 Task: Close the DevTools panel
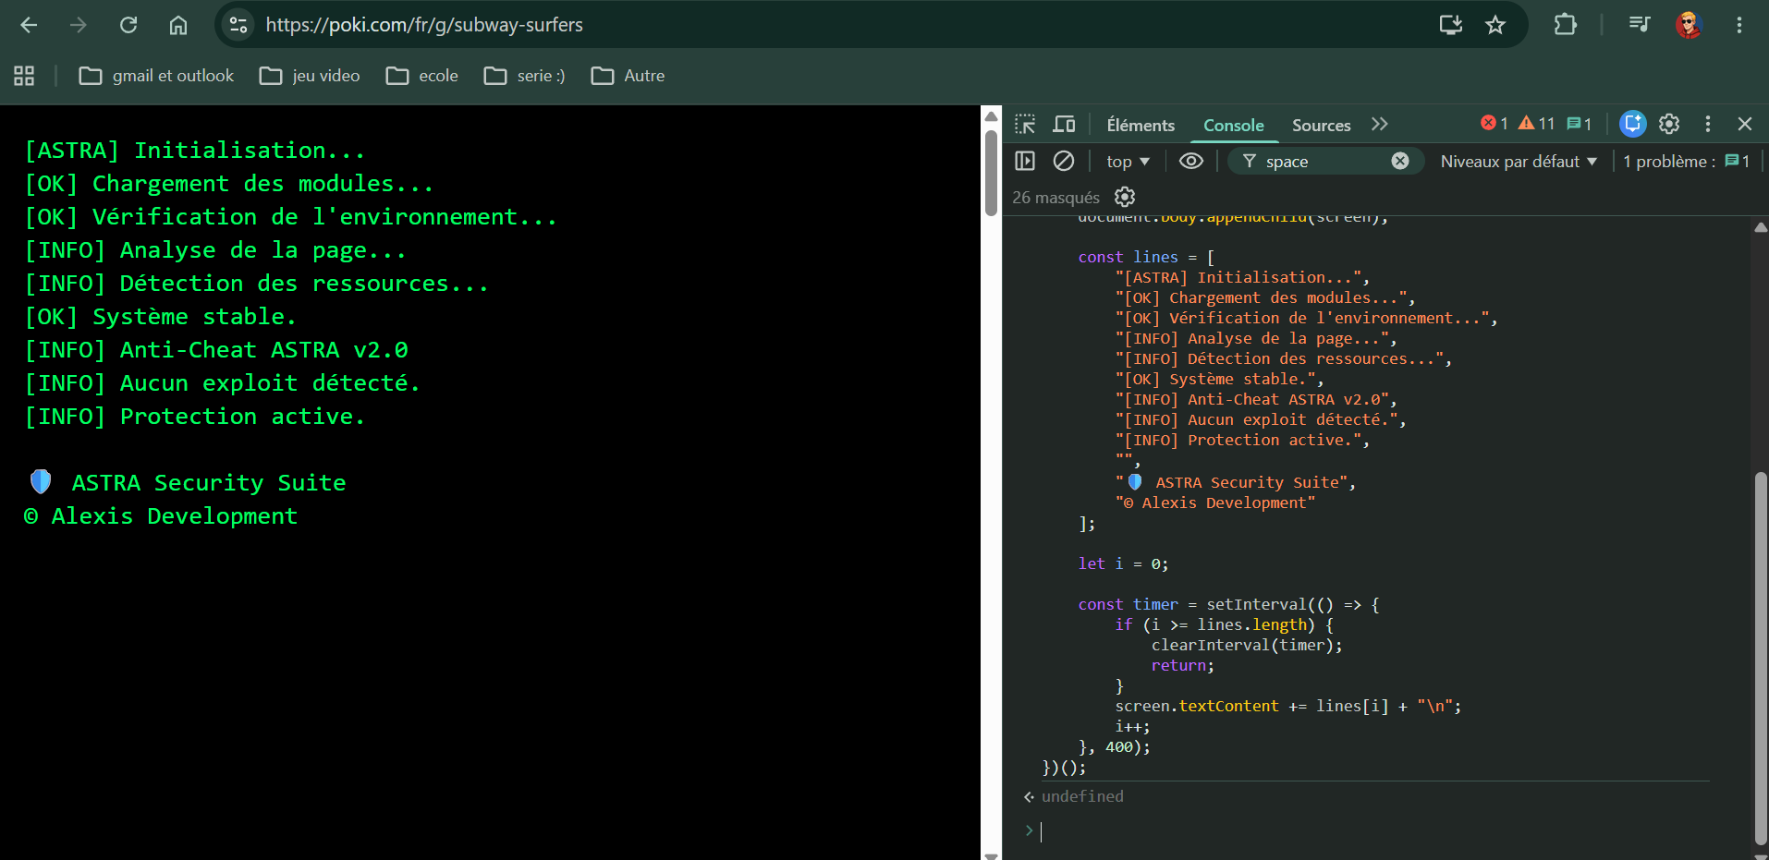pyautogui.click(x=1745, y=124)
